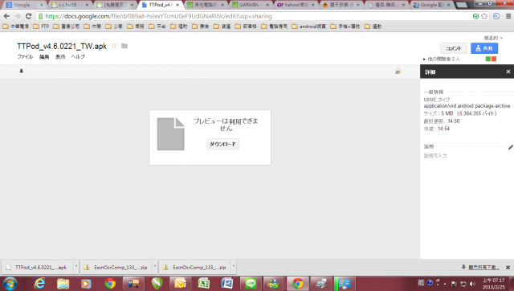Open the Windows Start menu
Screen dimensions: 514x291
coord(10,284)
